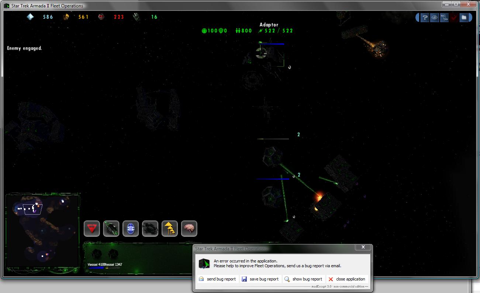This screenshot has width=480, height=293.
Task: Click the dark starship silhouette command button
Action: [150, 229]
